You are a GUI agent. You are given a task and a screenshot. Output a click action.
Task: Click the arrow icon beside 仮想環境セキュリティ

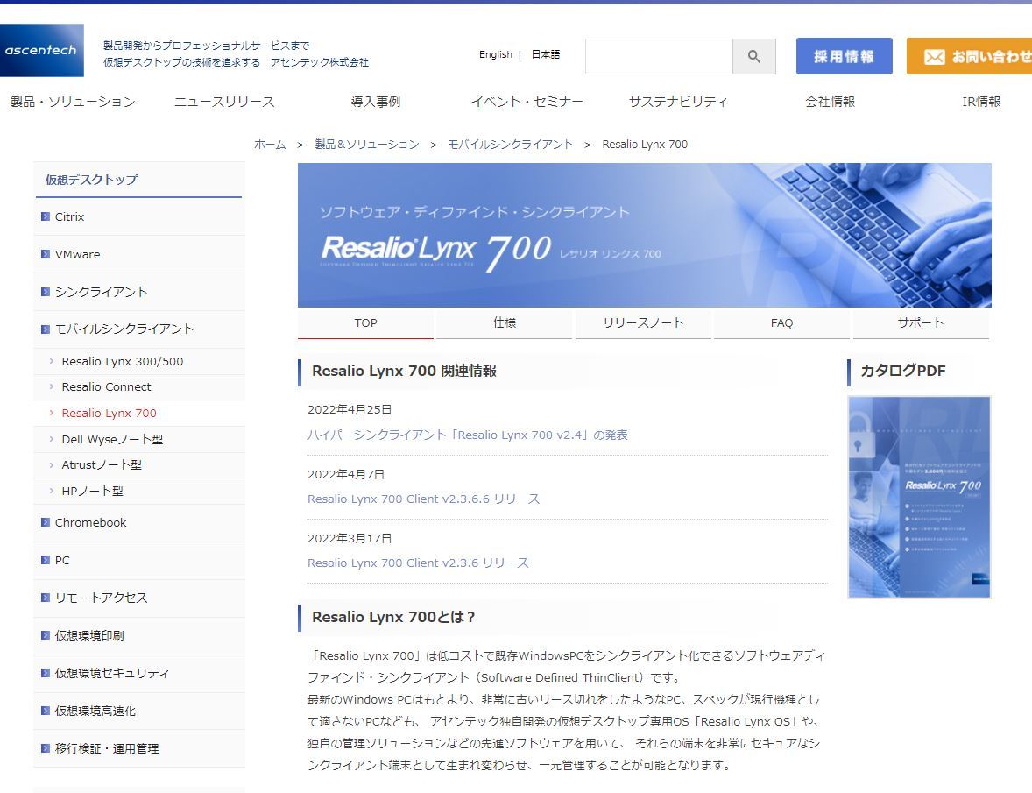point(46,673)
